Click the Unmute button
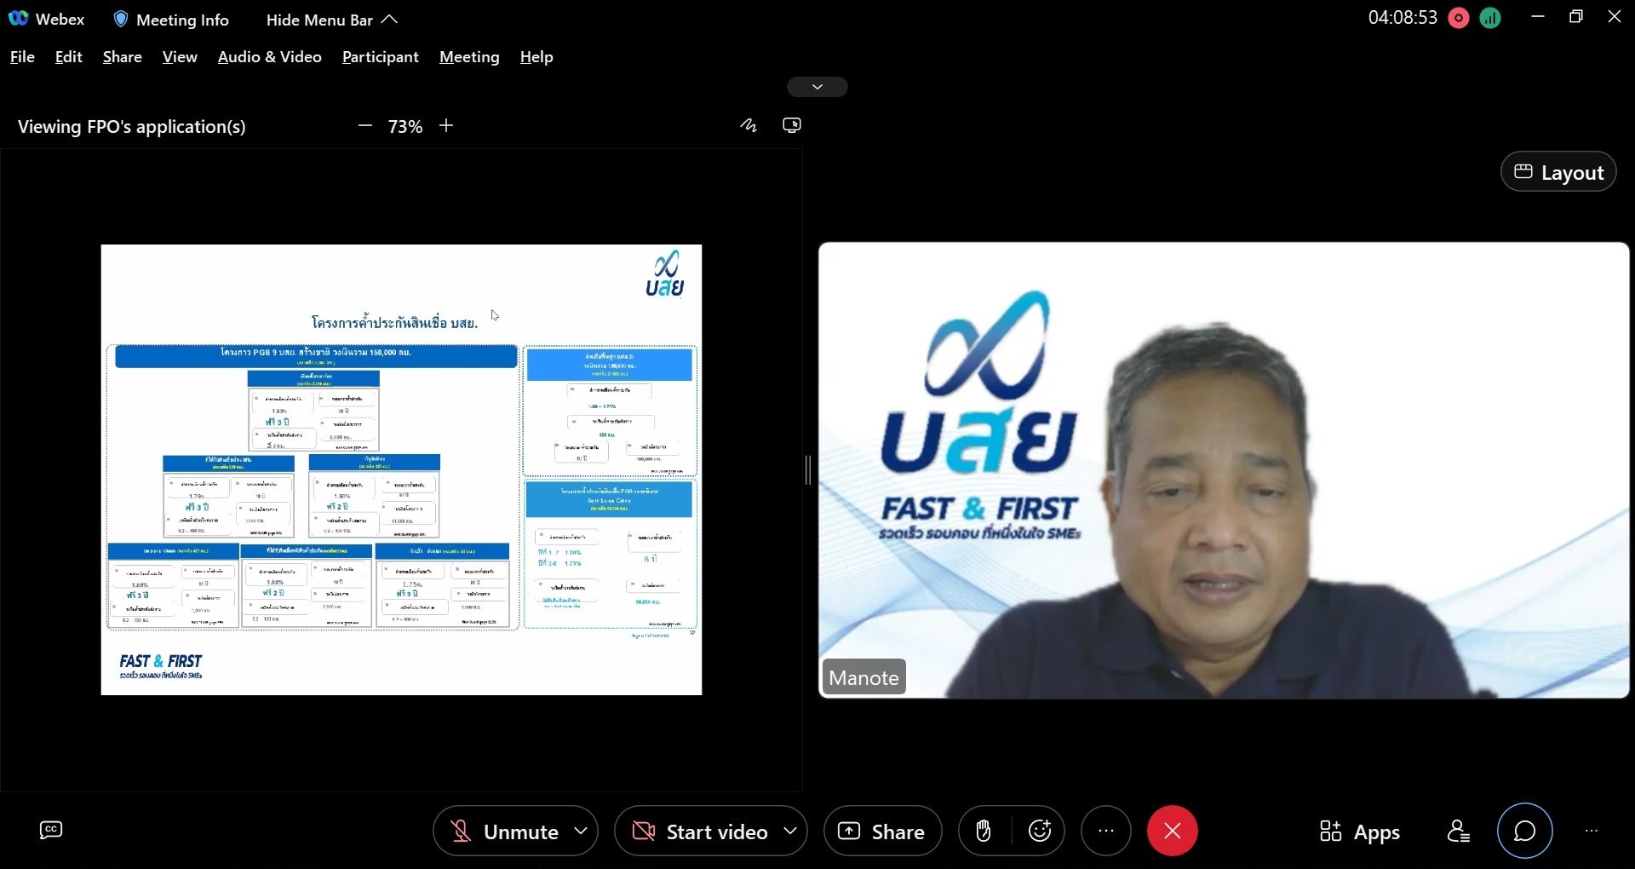The image size is (1635, 869). point(504,832)
